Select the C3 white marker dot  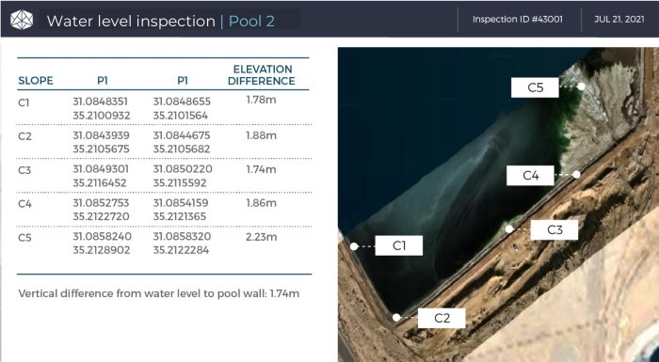click(509, 228)
